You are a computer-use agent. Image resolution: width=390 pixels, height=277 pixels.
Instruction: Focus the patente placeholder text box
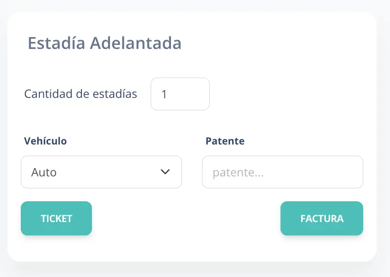pos(282,172)
